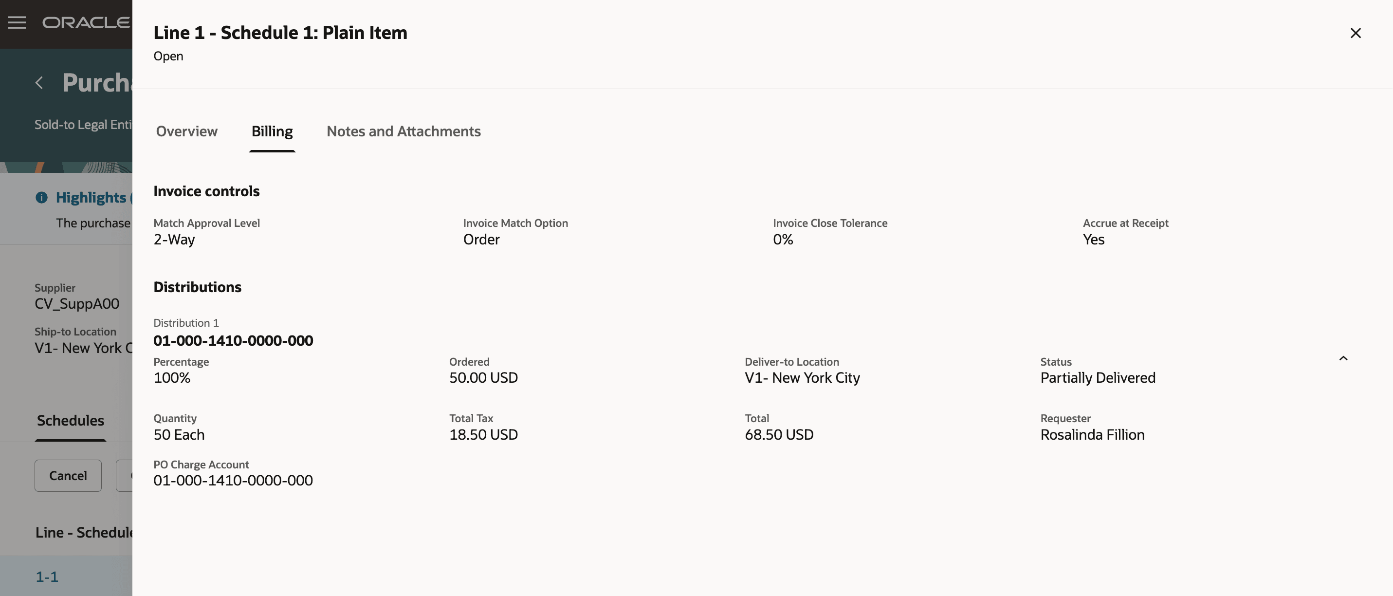Switch to the Overview tab
Screen dimensions: 1393x596
(186, 131)
